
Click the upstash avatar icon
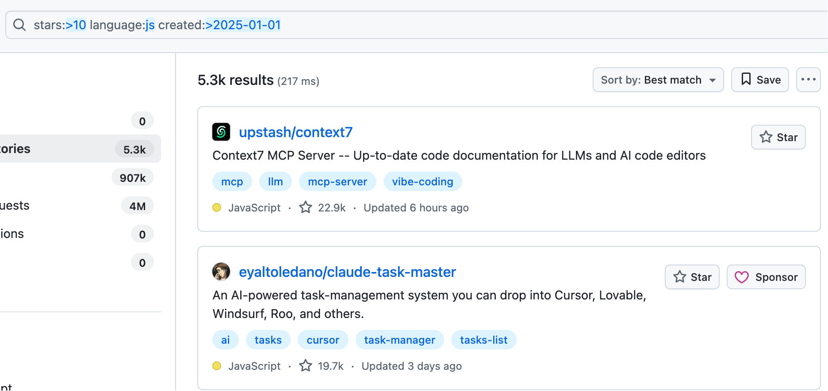click(x=221, y=132)
